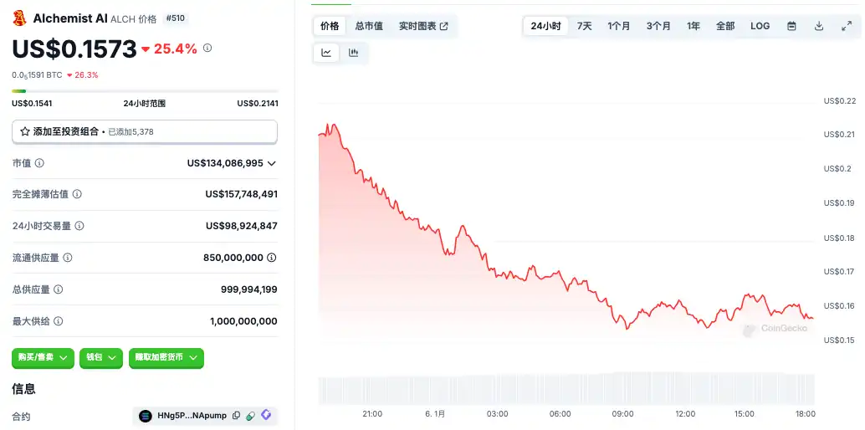
Task: Click the Alchemist AI coin logo
Action: 19,18
